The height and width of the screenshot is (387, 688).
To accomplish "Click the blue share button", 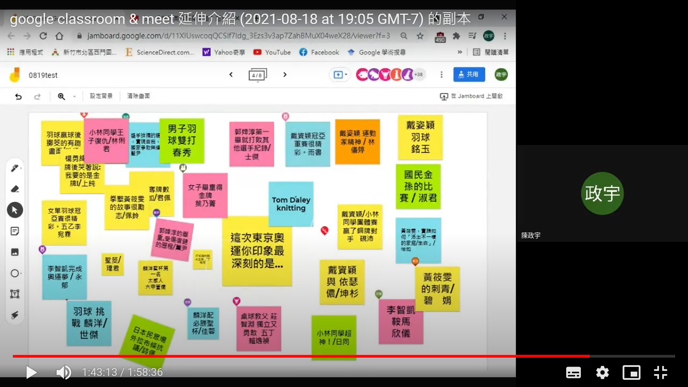I will pos(469,75).
